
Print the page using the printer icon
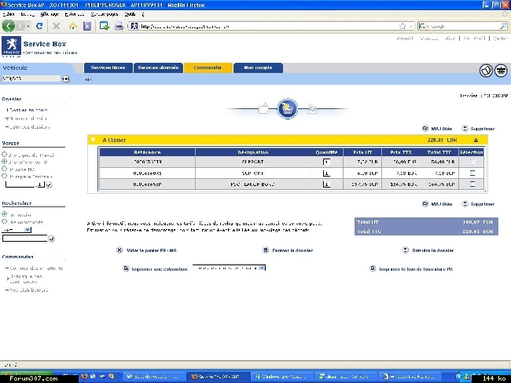click(x=119, y=26)
